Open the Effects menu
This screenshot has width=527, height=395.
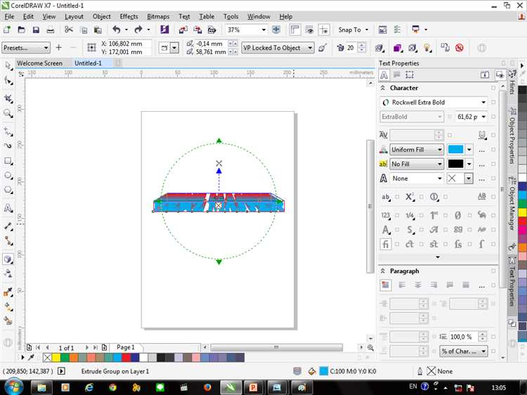129,16
